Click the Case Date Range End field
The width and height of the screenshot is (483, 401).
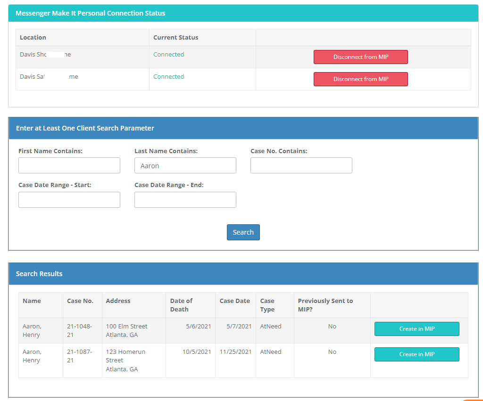point(185,200)
